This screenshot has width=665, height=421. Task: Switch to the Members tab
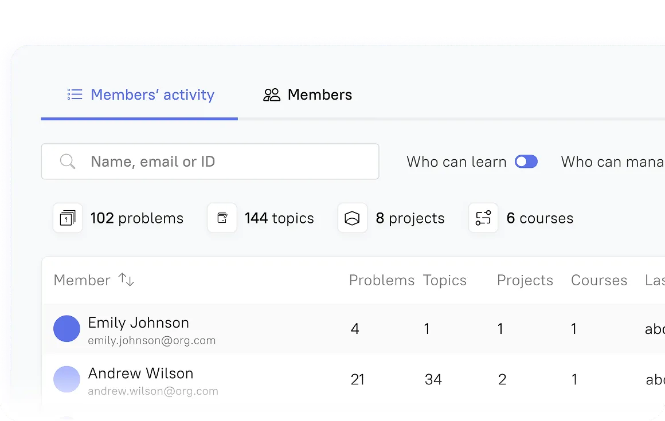[307, 95]
